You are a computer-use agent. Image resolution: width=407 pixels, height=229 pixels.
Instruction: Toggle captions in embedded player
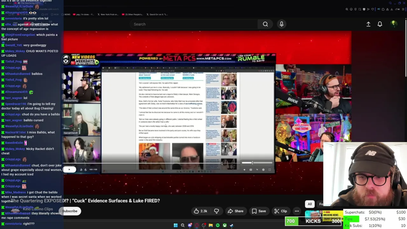pos(251,170)
